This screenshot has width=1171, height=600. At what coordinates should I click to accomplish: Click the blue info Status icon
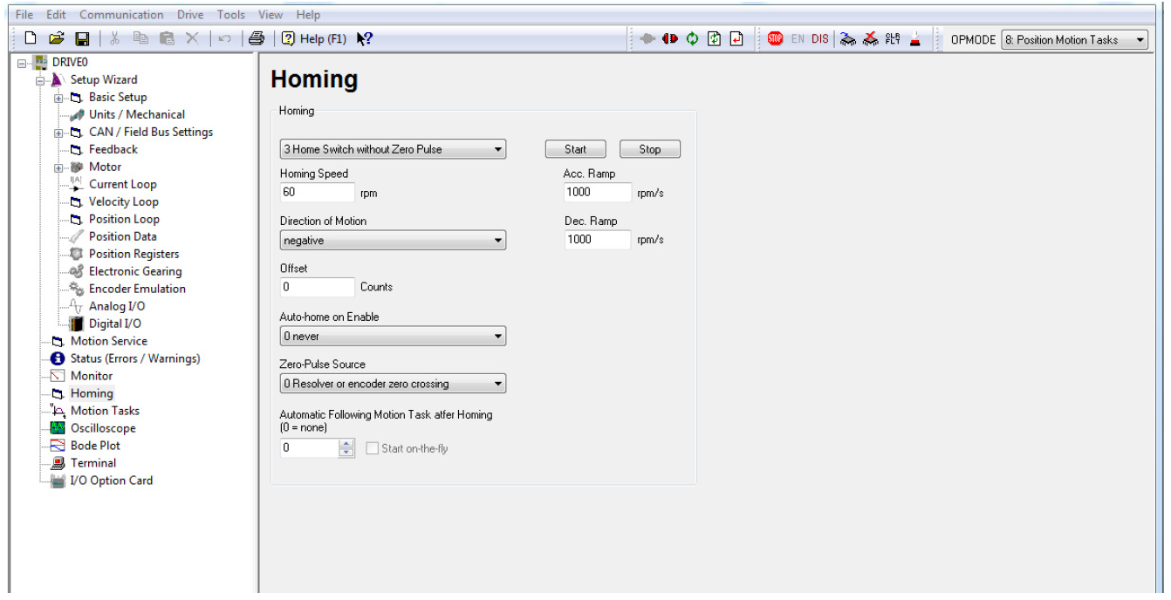(58, 358)
